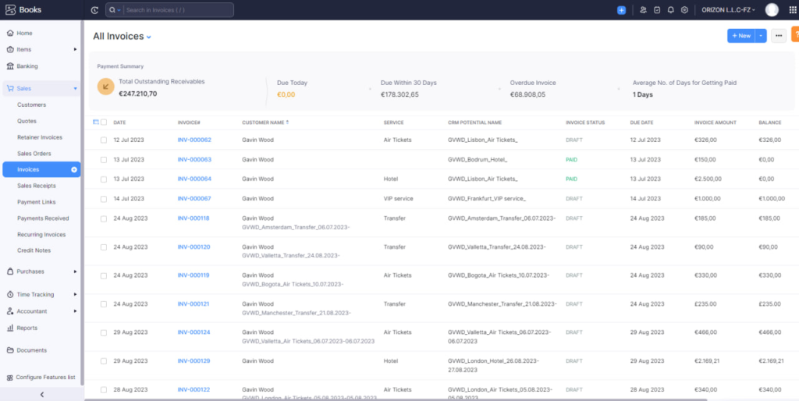Tick the checkbox for invoice INV-000062
This screenshot has height=401, width=799.
pos(104,140)
